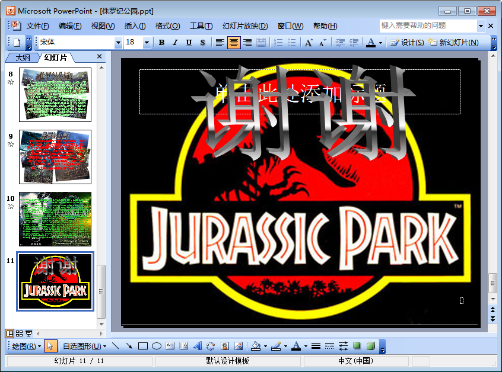Toggle underline formatting

click(189, 42)
